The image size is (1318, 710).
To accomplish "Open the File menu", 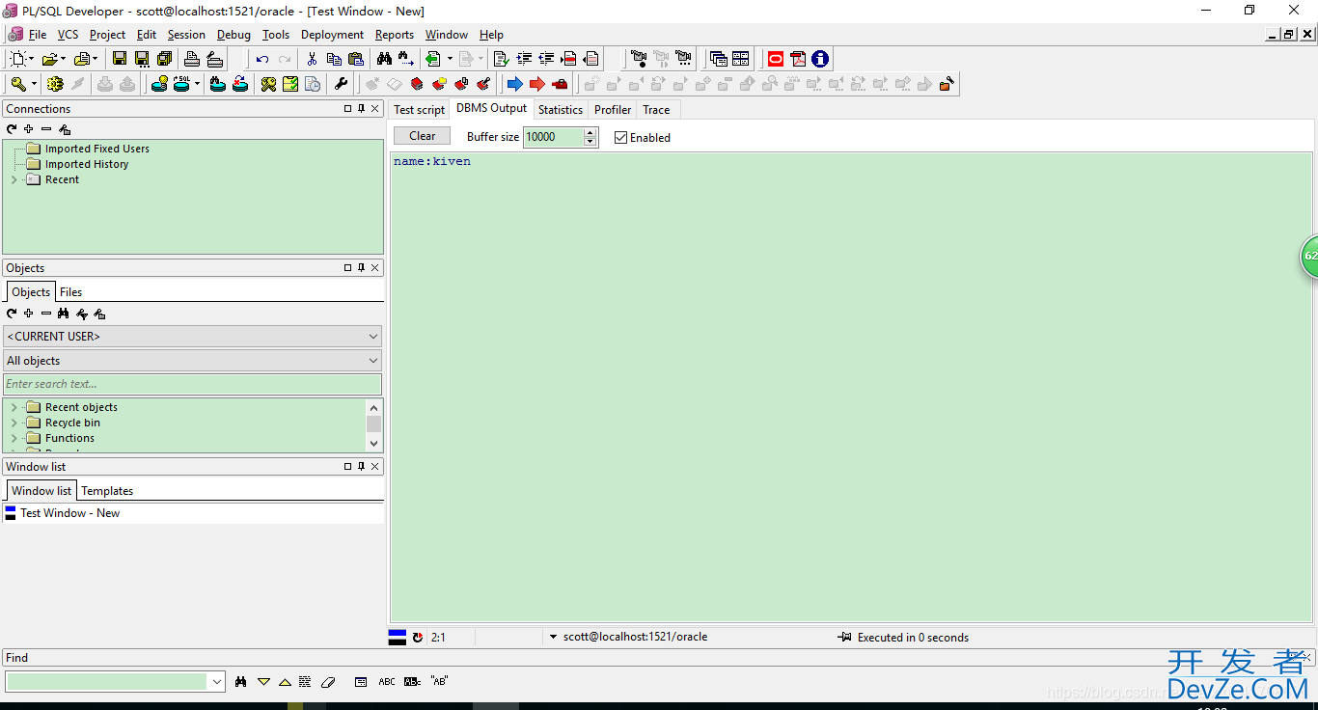I will pos(38,35).
